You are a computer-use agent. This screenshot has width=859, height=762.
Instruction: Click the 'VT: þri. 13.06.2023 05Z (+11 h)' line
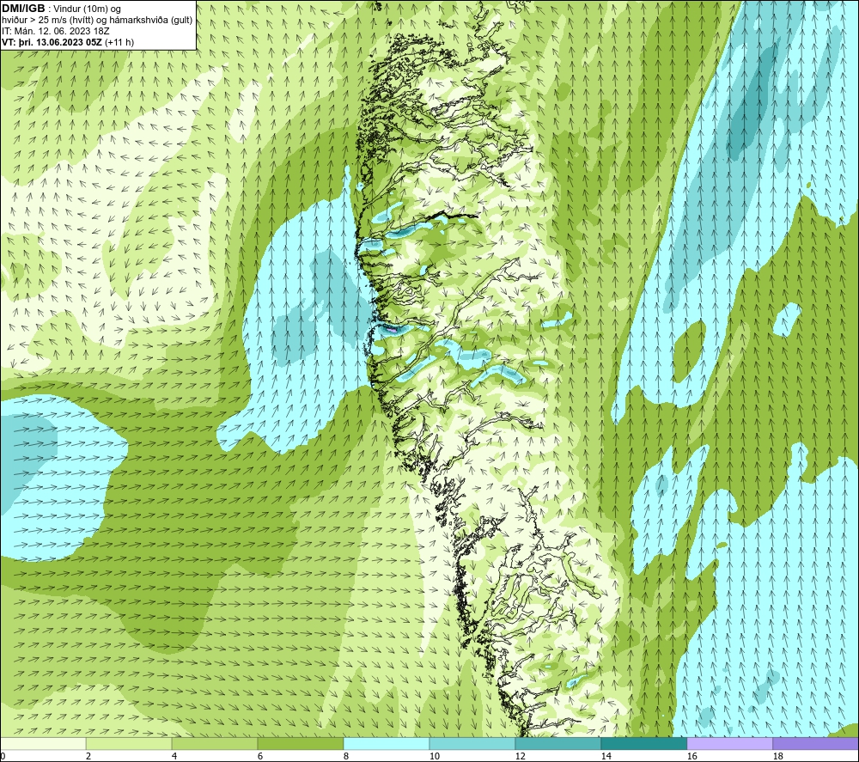point(68,41)
